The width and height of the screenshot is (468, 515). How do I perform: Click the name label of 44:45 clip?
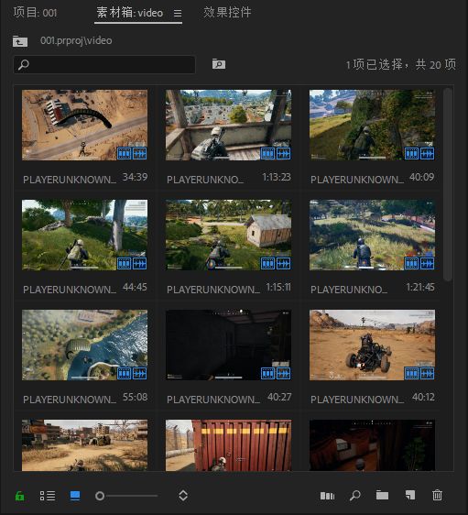pos(70,290)
